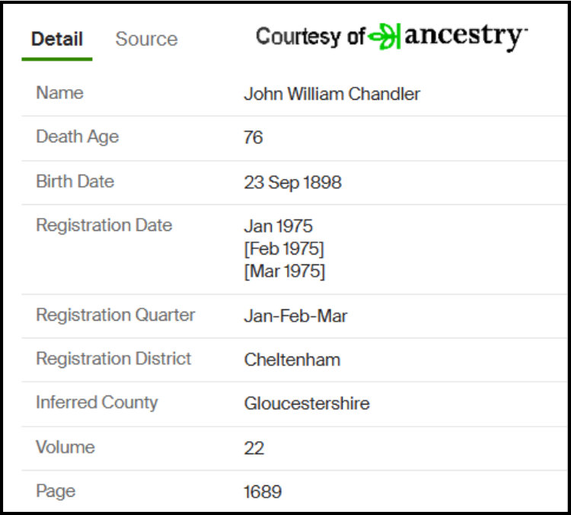Click the Jan-Feb-Mar quarter value
This screenshot has width=571, height=515.
295,316
